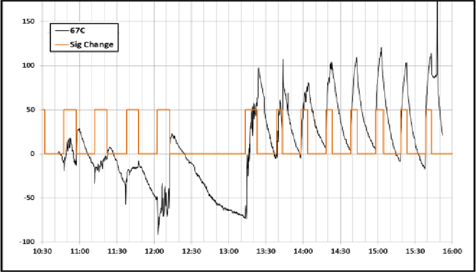Select the Sig Change legend entry
This screenshot has width=476, height=272.
click(x=84, y=44)
